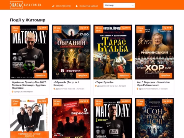This screenshot has width=184, height=138.
Task: Open the Matchday Полісся - Кудрівка poster
Action: (30, 52)
